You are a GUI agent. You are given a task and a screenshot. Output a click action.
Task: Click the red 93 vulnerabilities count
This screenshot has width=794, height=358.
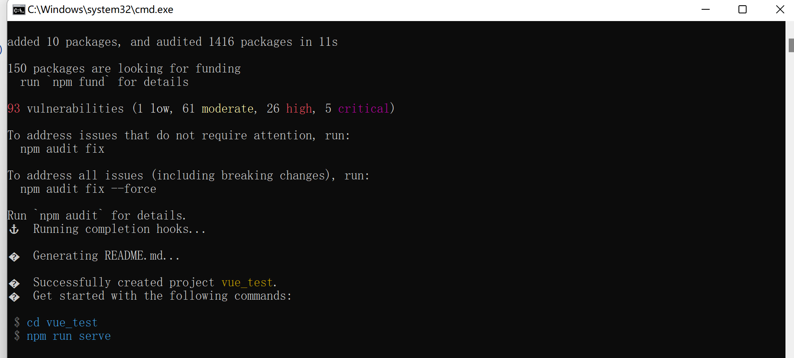[x=14, y=109]
